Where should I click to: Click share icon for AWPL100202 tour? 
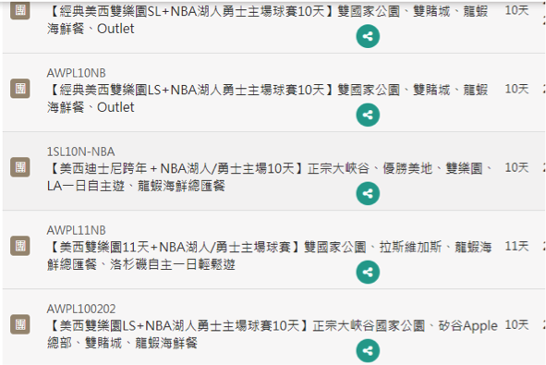[368, 351]
